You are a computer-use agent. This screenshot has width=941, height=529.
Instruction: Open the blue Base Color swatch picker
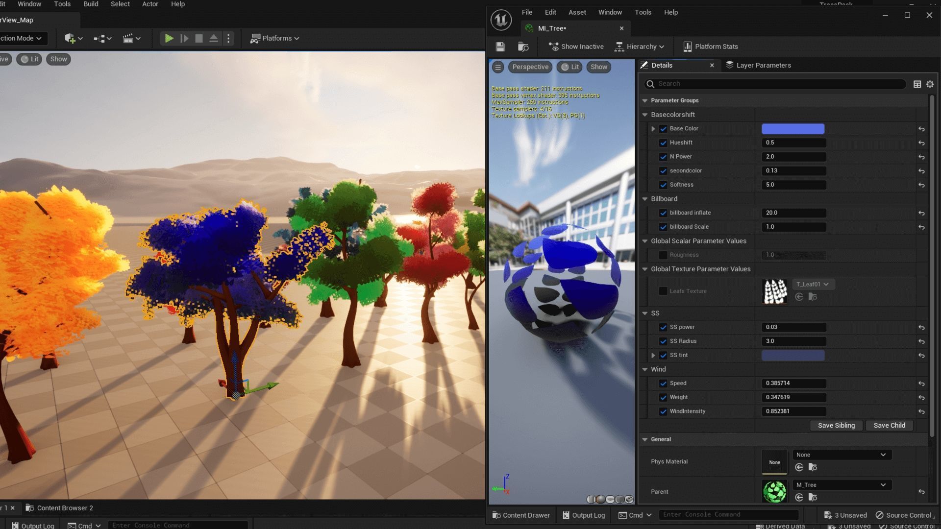coord(793,129)
